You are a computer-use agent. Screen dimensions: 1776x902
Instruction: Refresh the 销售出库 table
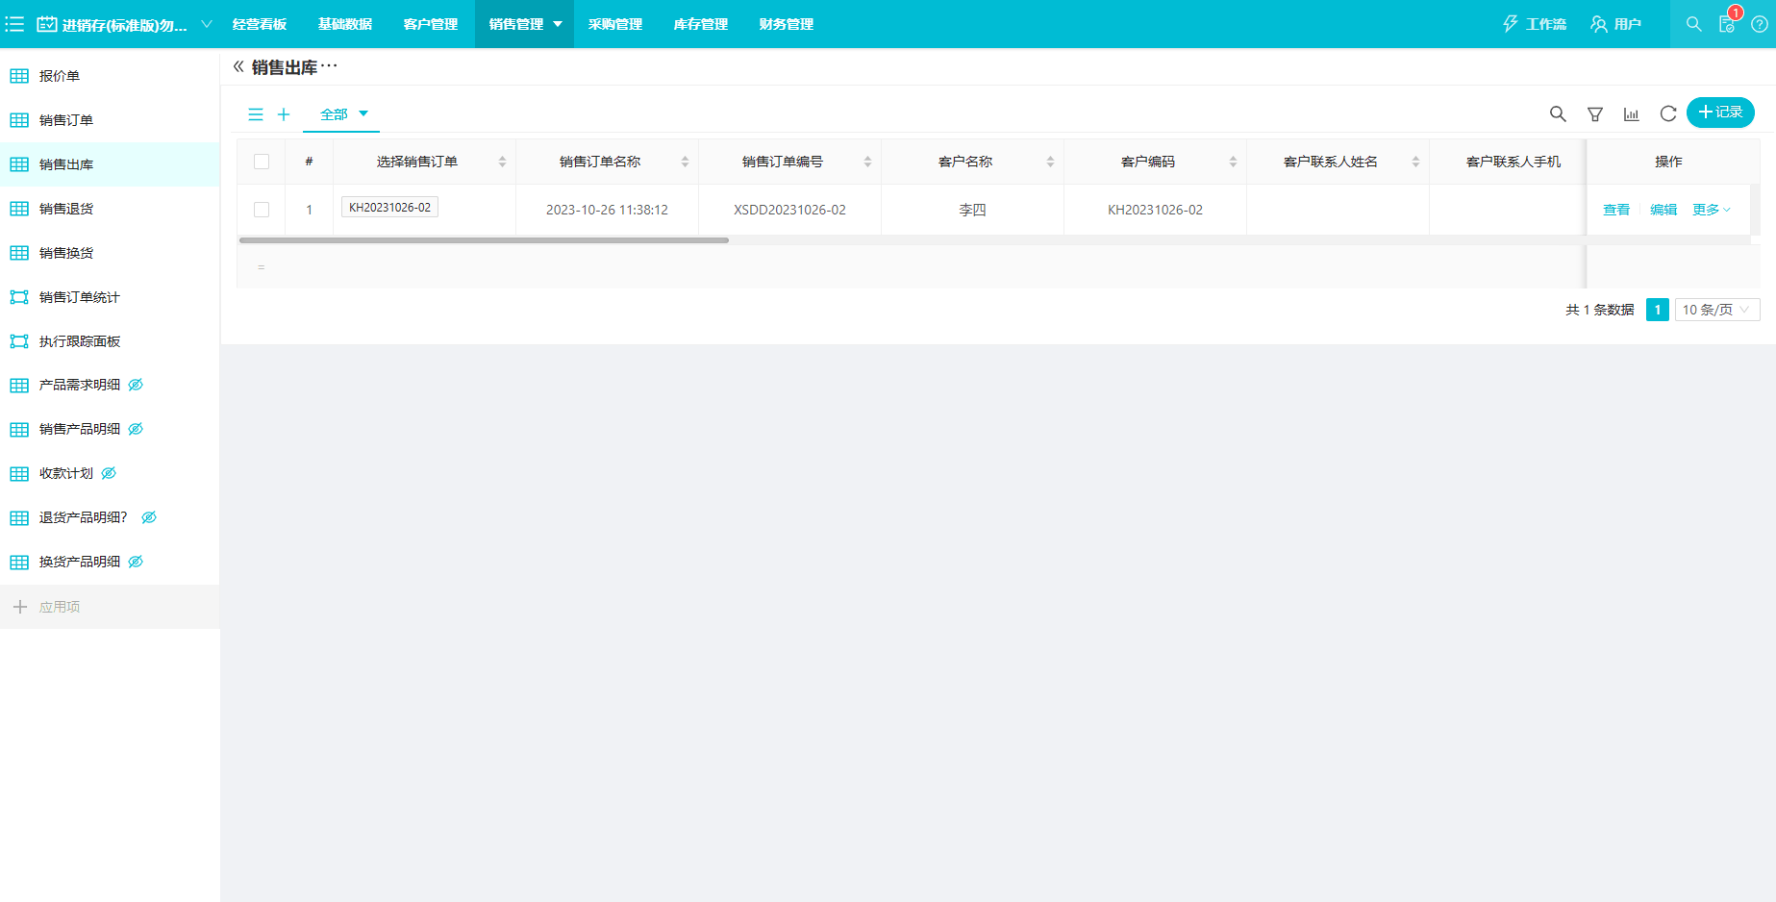coord(1668,114)
